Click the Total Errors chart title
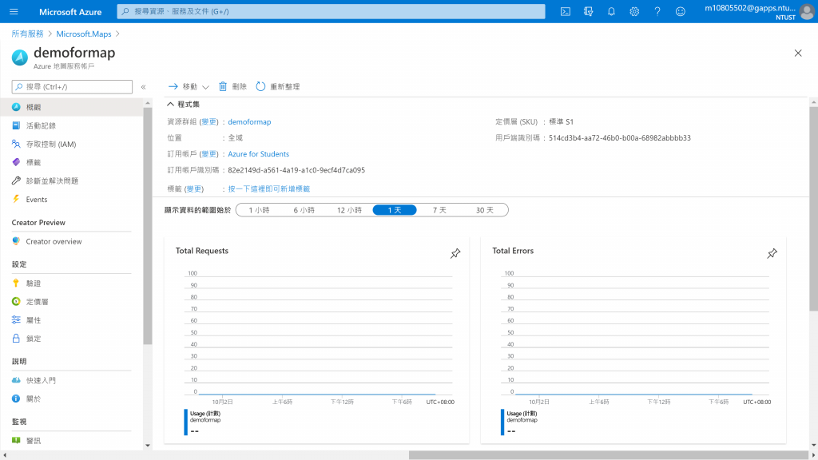 [x=513, y=251]
